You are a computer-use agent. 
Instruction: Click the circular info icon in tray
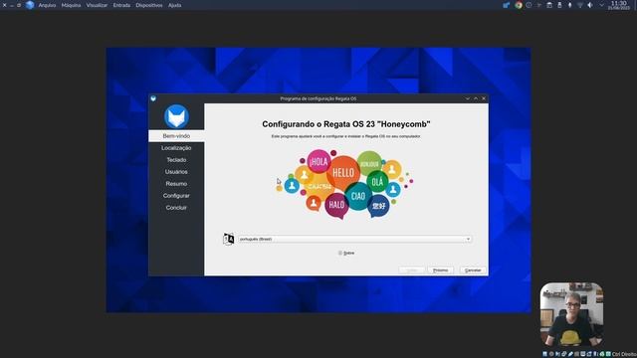pos(529,5)
